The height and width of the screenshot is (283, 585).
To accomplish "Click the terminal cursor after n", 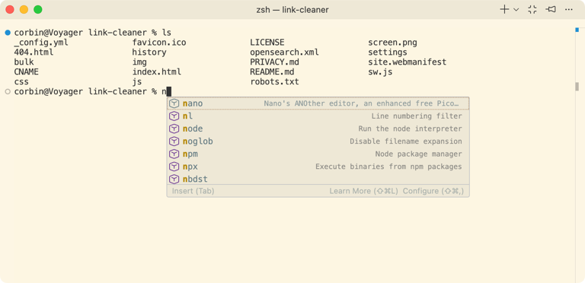I will click(168, 91).
